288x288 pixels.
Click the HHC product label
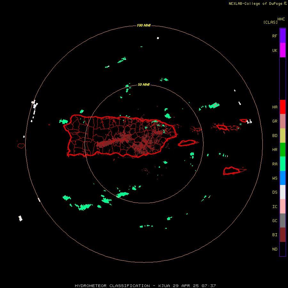281,19
